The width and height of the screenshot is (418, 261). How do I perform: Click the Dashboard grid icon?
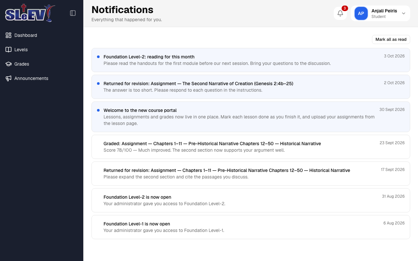(x=8, y=35)
